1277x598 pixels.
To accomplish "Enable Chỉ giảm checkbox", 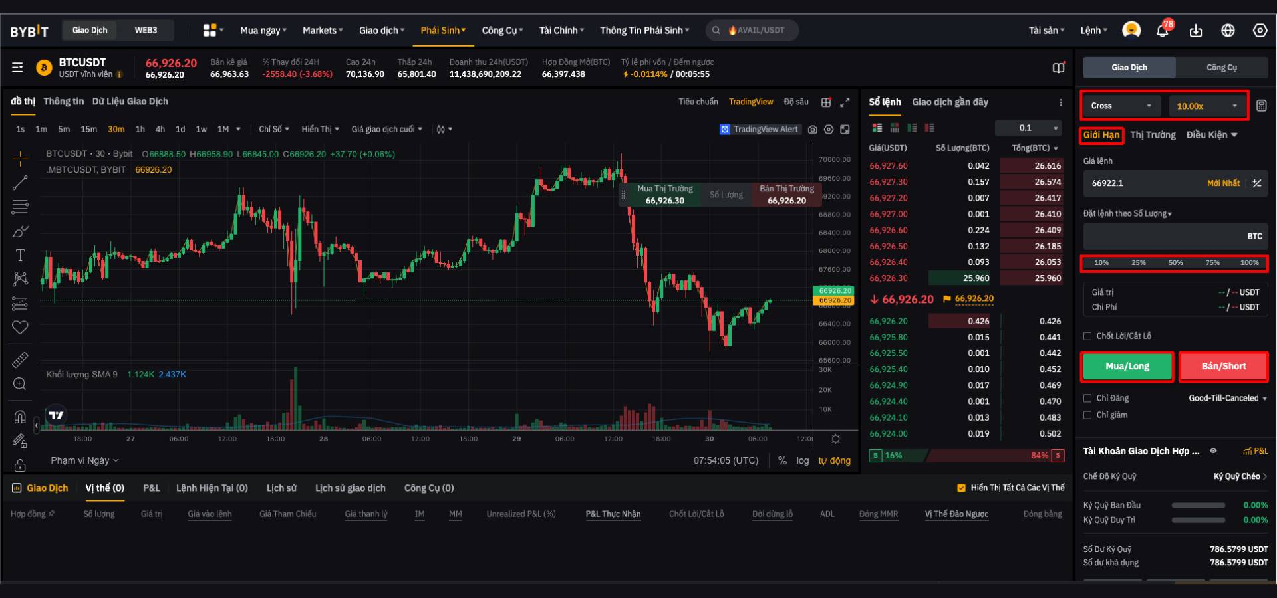I will pos(1087,415).
